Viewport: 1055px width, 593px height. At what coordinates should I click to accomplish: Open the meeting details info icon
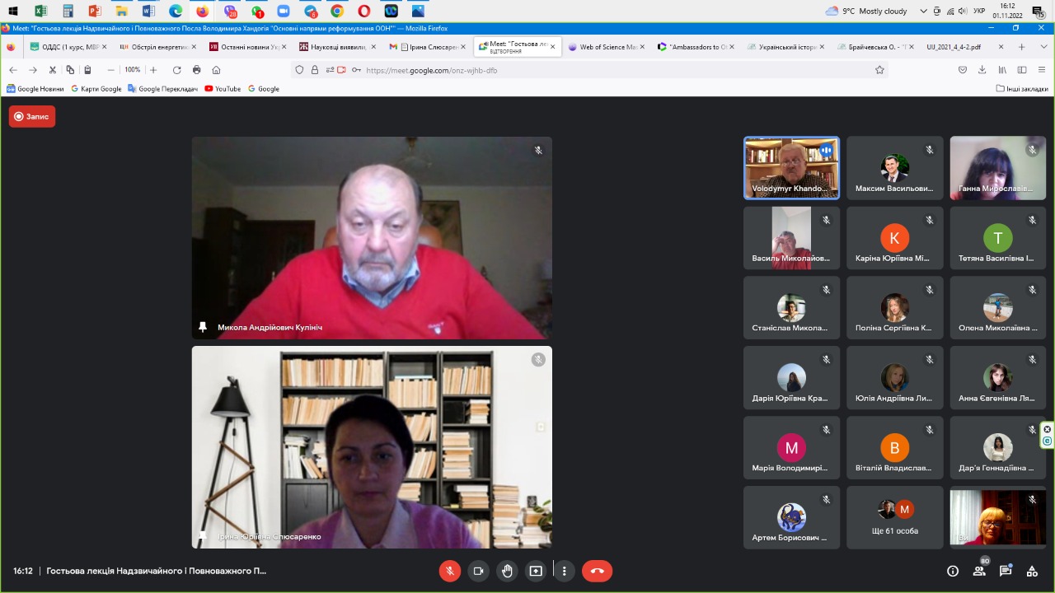pyautogui.click(x=953, y=571)
